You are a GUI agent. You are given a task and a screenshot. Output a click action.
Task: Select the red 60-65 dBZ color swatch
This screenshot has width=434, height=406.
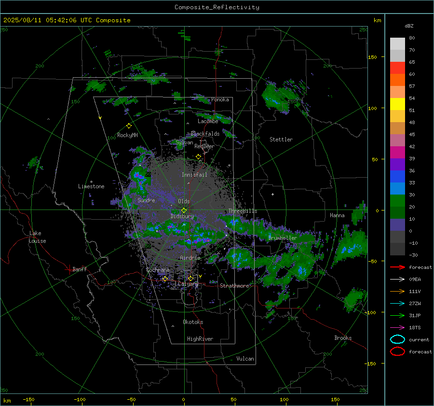point(397,68)
